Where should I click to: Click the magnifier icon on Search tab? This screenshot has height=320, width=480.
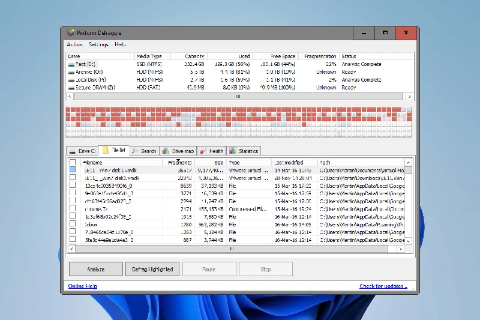point(135,151)
